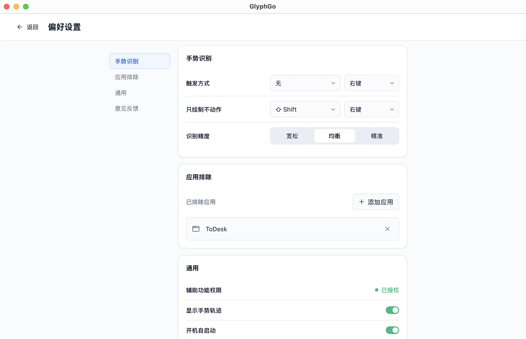Open 触发方式 modifier dropdown showing 无
This screenshot has height=339, width=526.
305,83
